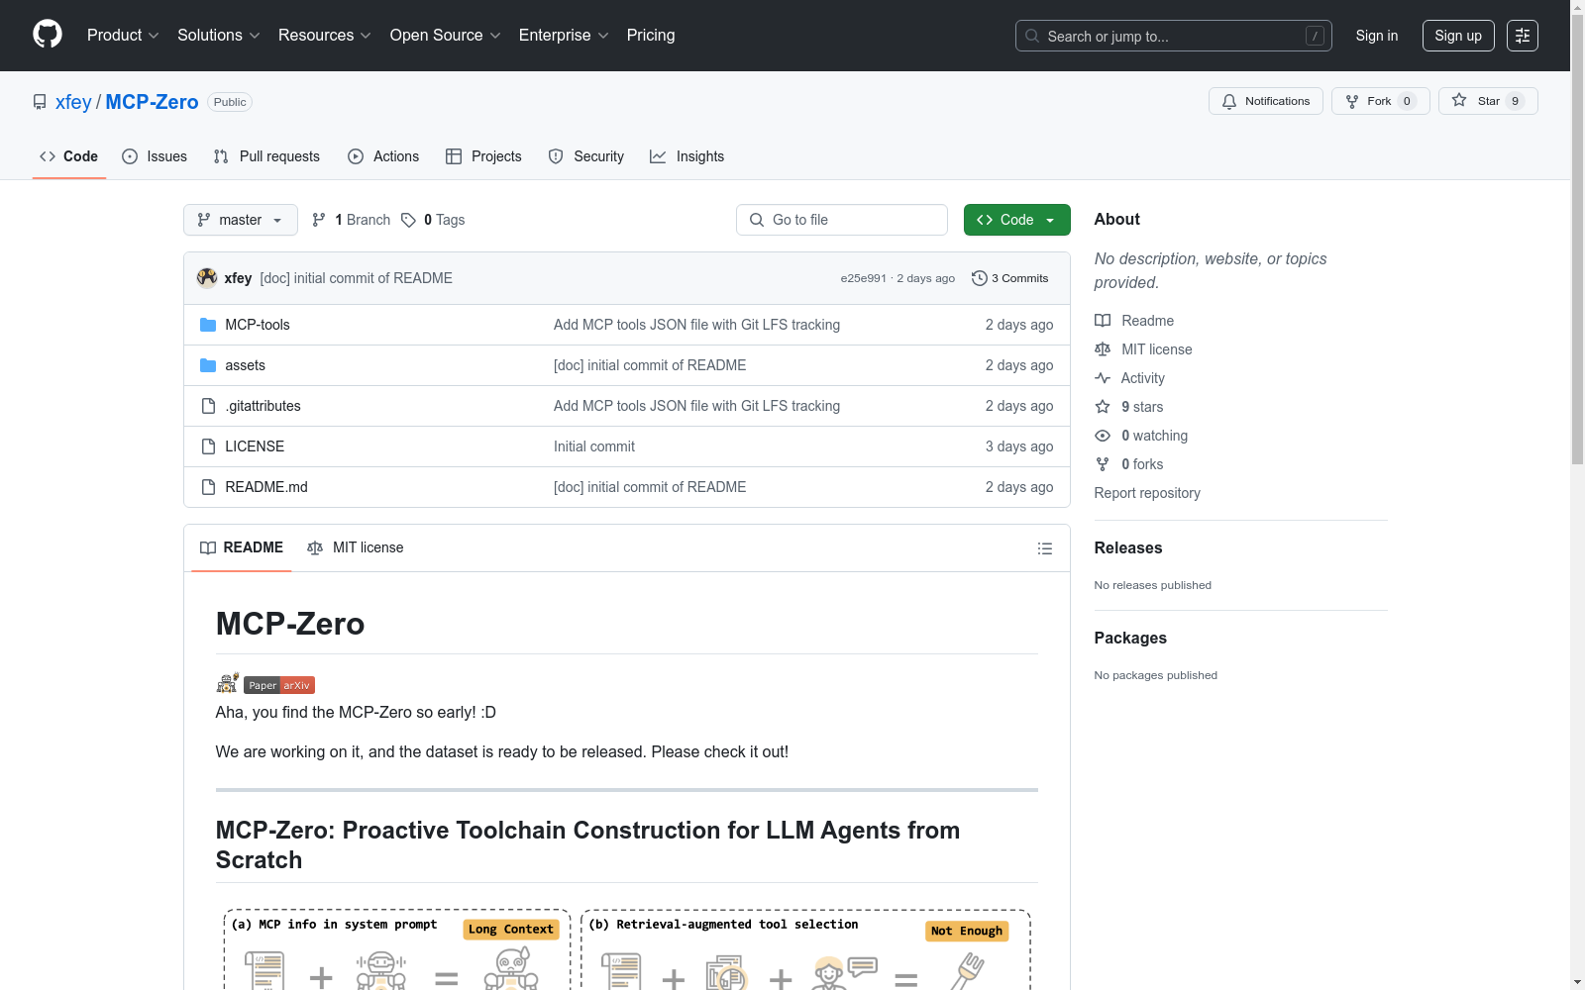
Task: Click the Notifications button
Action: click(1266, 101)
